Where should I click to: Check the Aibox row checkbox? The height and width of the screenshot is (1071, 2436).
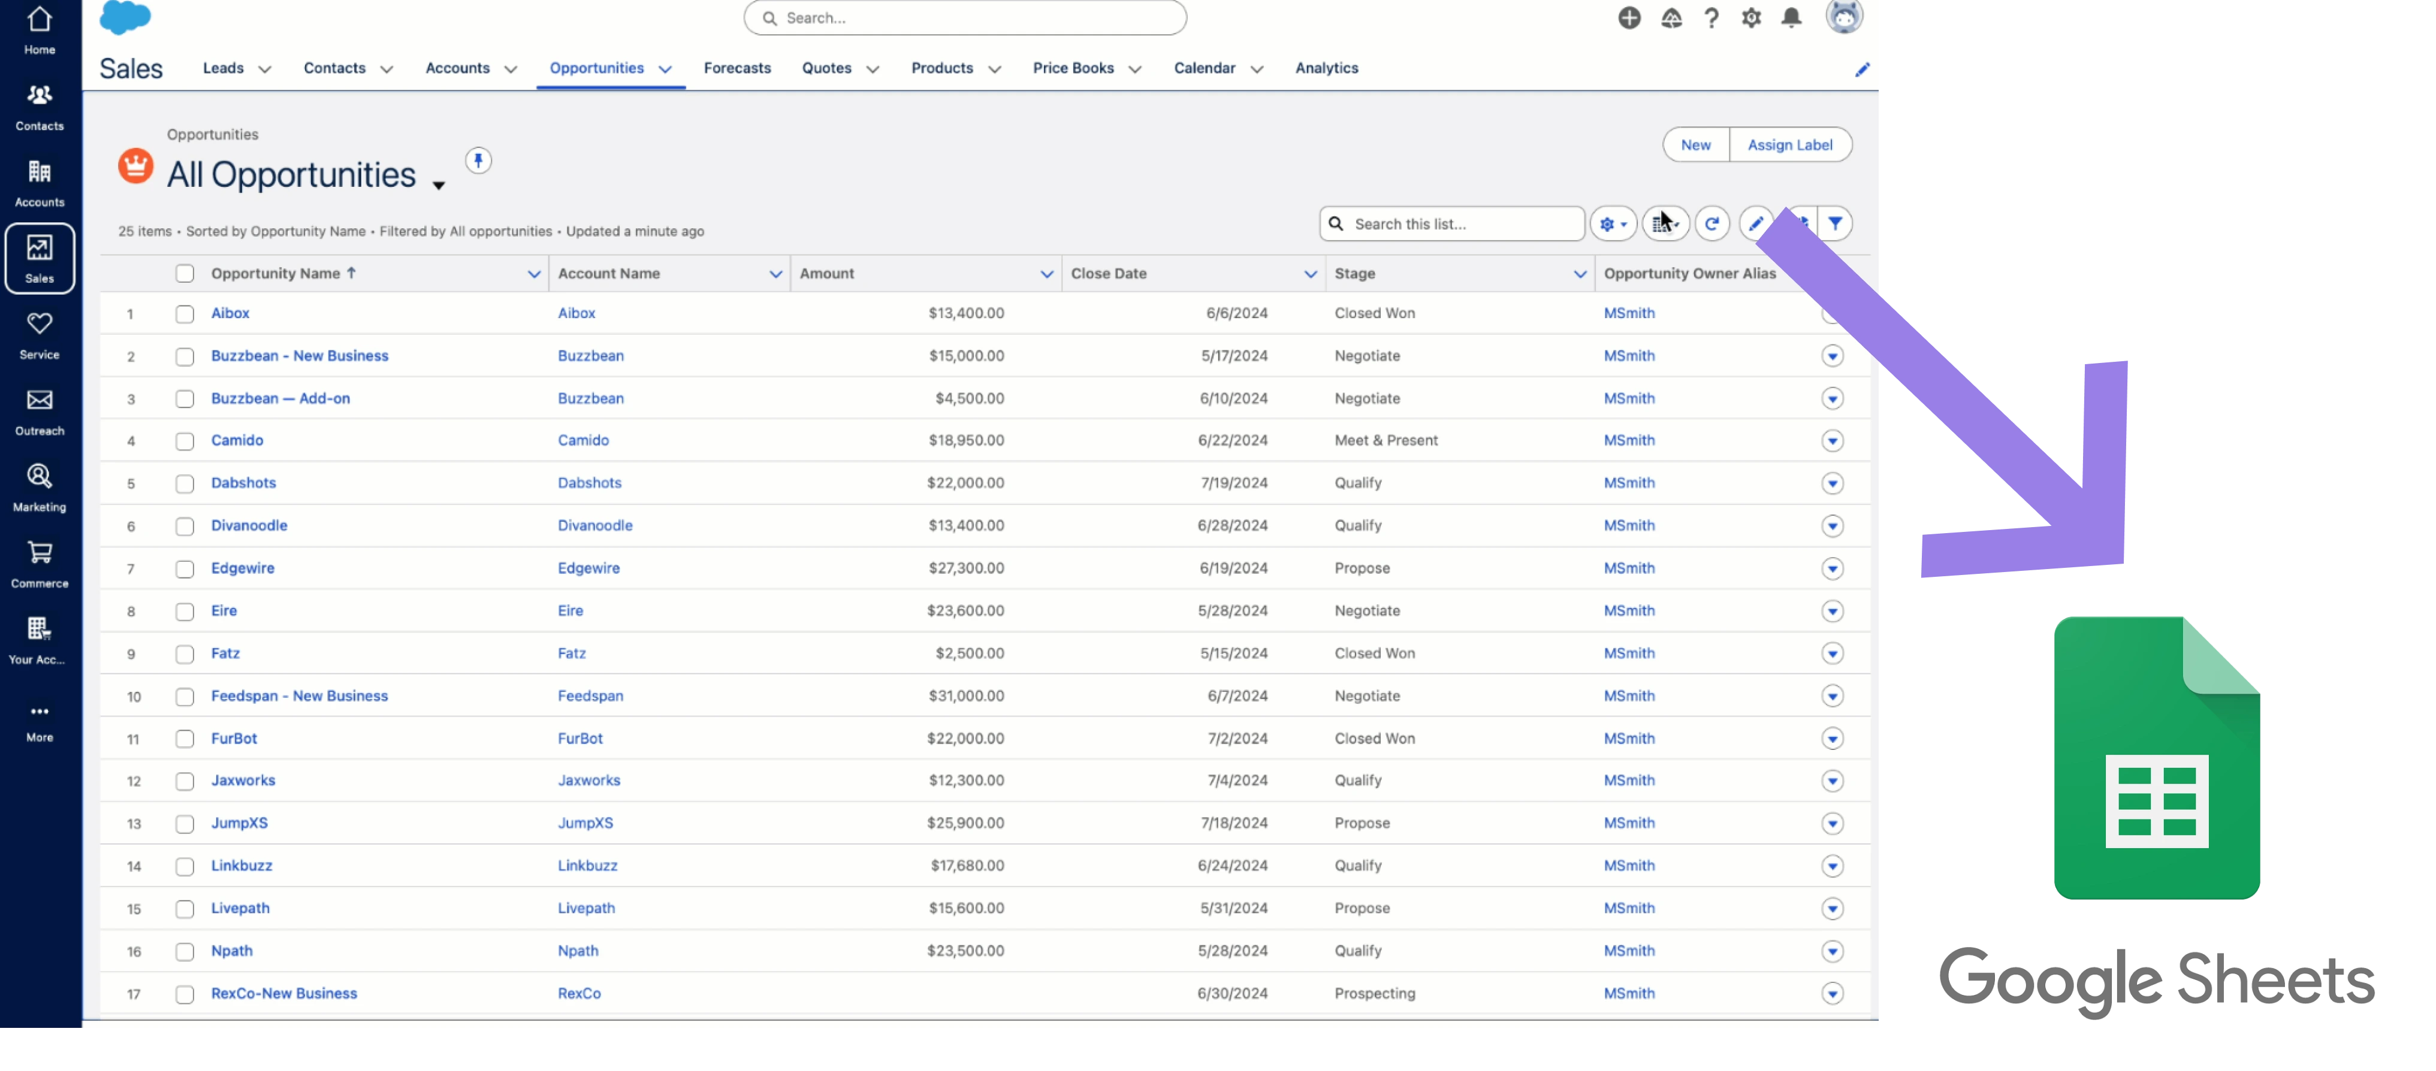click(185, 314)
